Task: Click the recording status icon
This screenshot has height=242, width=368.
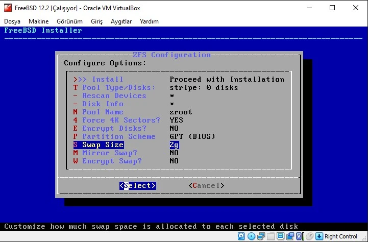Action: click(x=290, y=236)
